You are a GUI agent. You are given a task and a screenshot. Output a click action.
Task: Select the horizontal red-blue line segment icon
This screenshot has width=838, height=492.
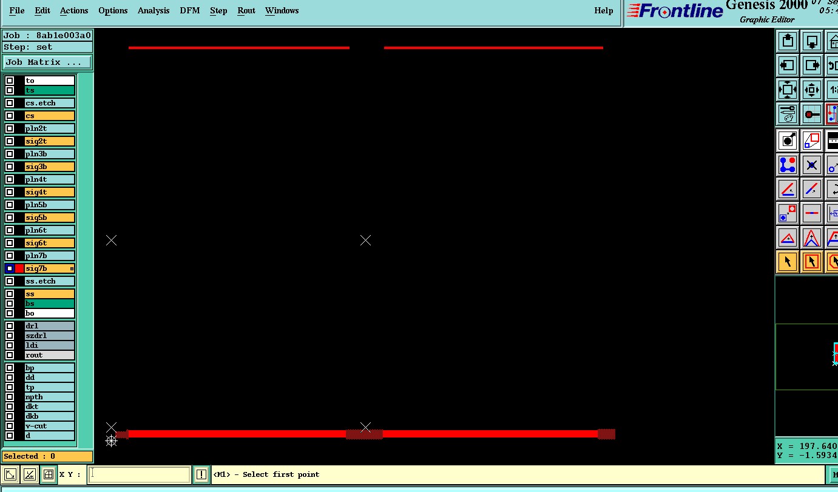811,213
